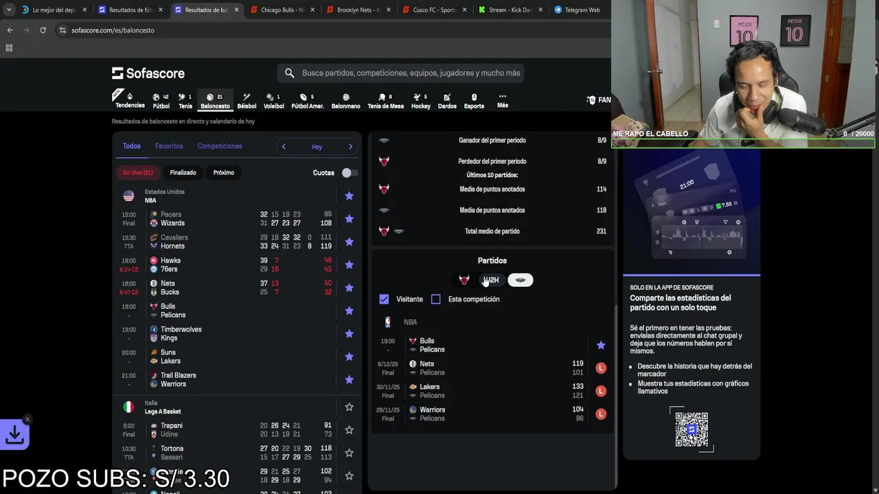Open the Béisbol sports section
This screenshot has width=879, height=494.
pos(247,101)
